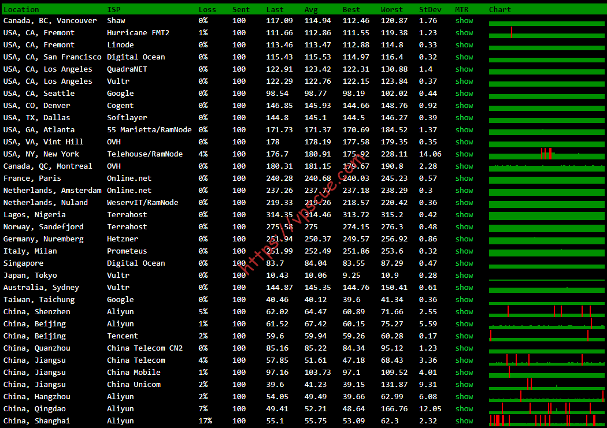Viewport: 607px width, 428px height.
Task: Click 'China Unicom' ISP cell
Action: [x=134, y=384]
